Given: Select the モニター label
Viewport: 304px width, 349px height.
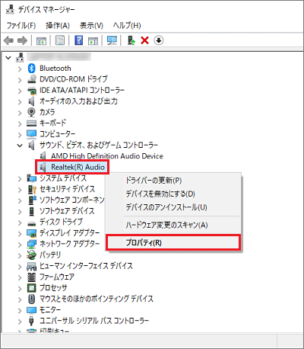Looking at the screenshot, I should coord(50,310).
